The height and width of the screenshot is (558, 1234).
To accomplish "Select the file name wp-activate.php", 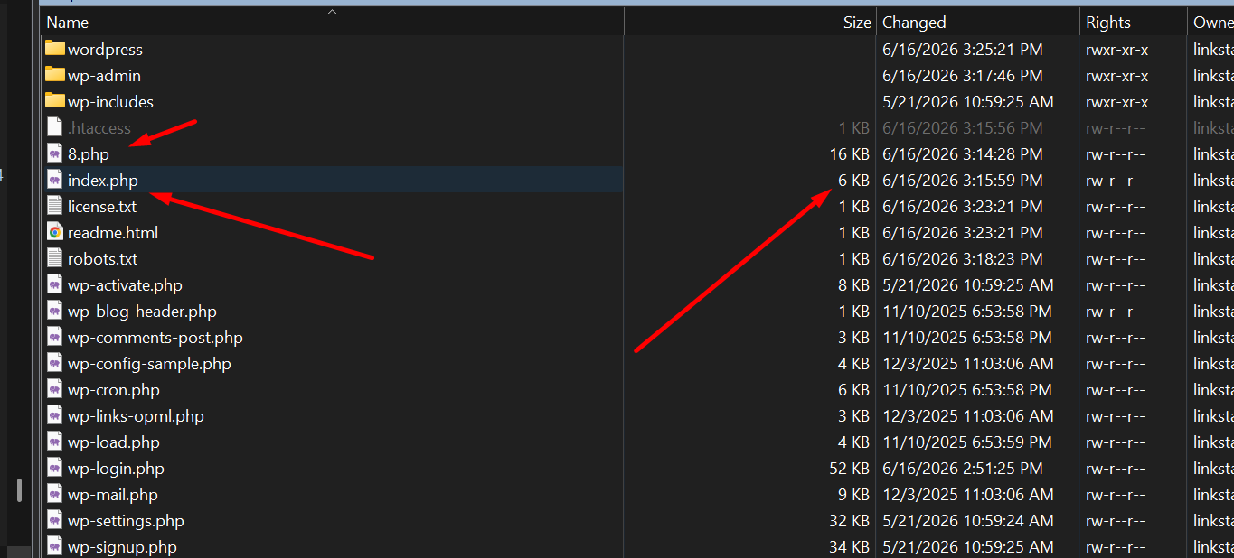I will pyautogui.click(x=125, y=285).
